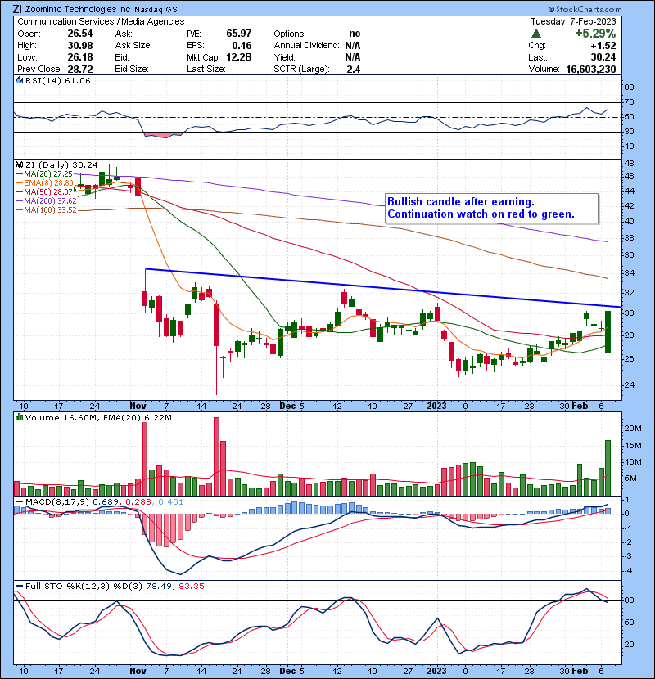This screenshot has height=679, width=655.
Task: Click the Volume 16.60M, EMA(20) 6.22M label
Action: coord(98,417)
